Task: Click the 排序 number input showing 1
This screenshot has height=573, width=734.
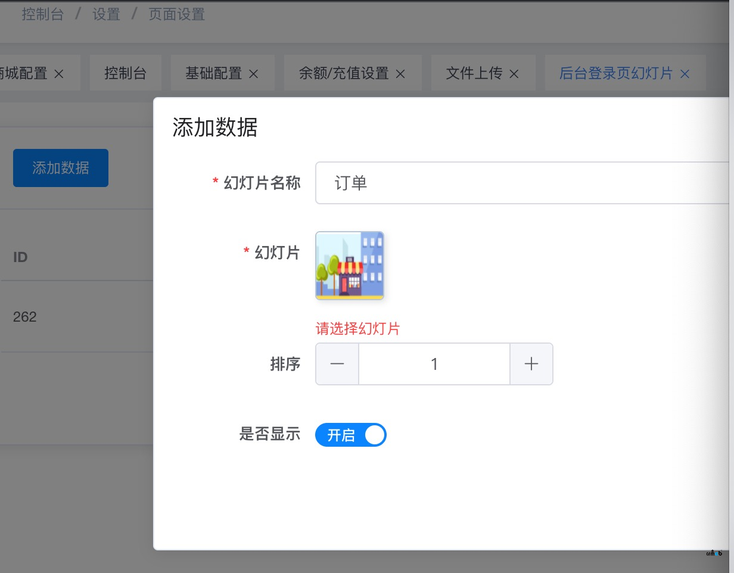Action: coord(434,364)
